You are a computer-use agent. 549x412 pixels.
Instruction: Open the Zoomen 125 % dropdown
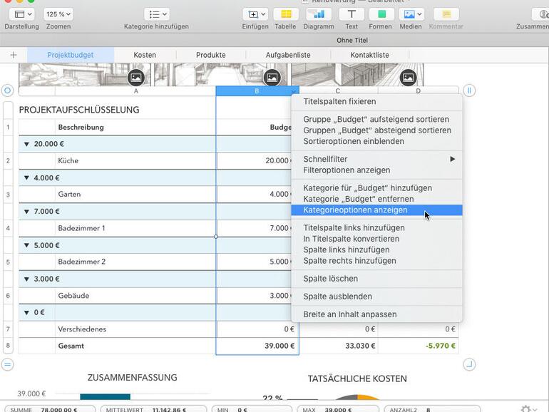click(58, 14)
